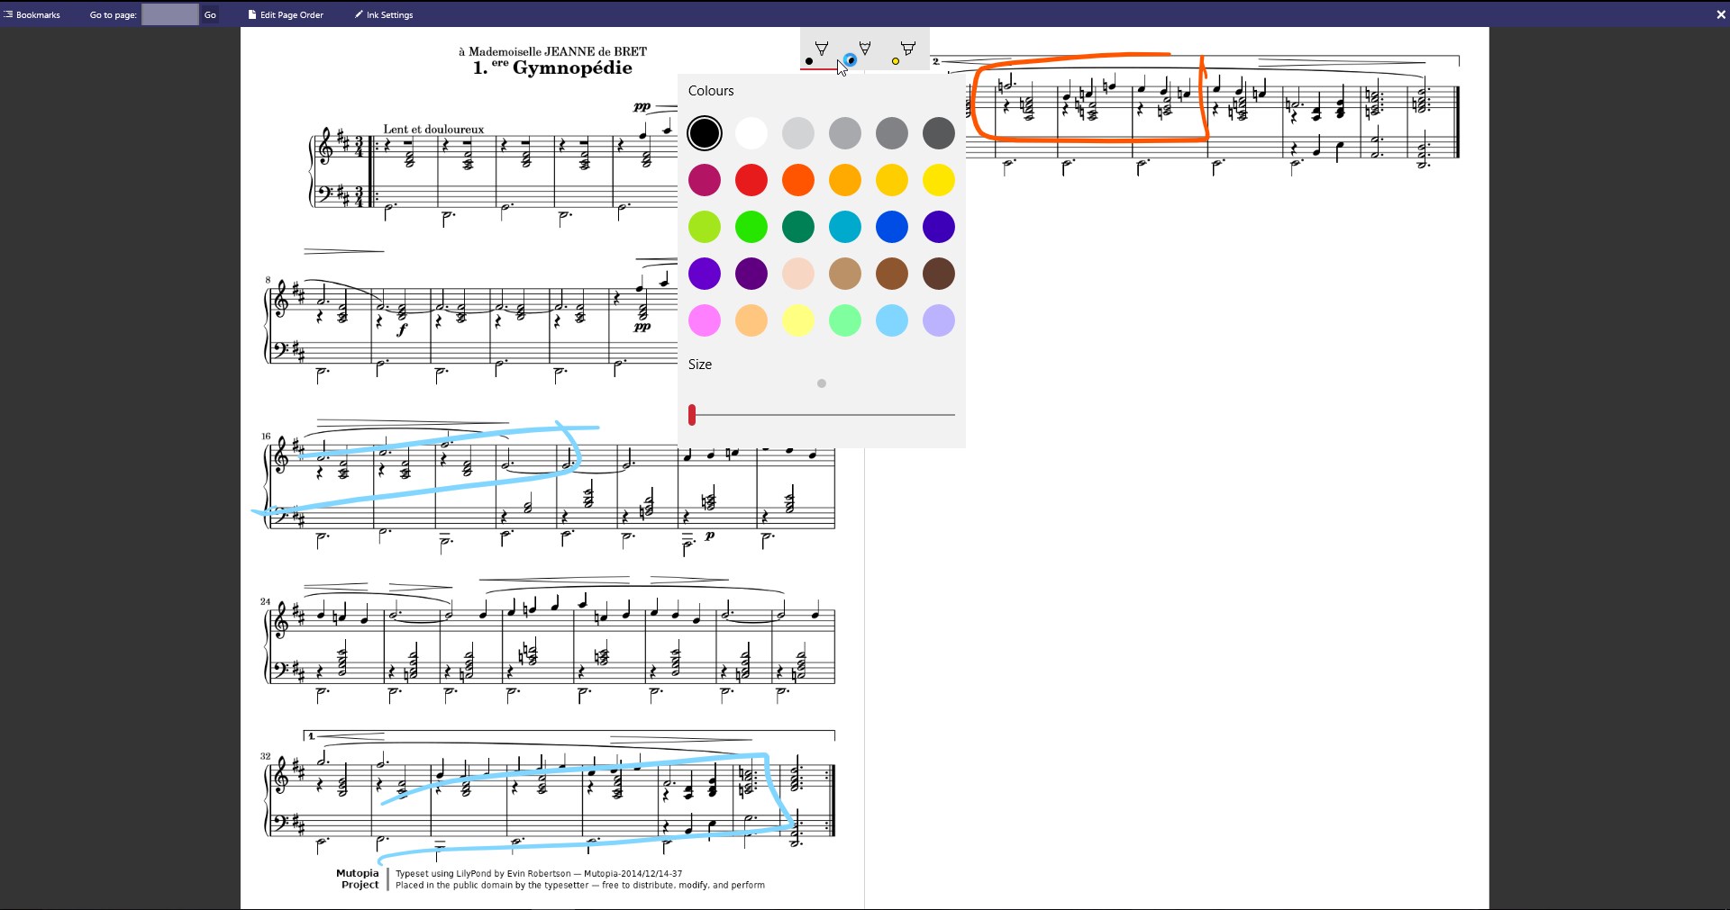This screenshot has width=1730, height=910.
Task: Pick the lavender pastel swatch
Action: pos(939,320)
